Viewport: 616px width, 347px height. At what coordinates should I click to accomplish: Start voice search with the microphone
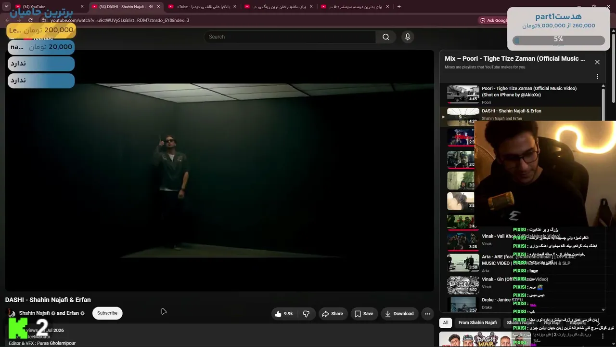click(408, 37)
